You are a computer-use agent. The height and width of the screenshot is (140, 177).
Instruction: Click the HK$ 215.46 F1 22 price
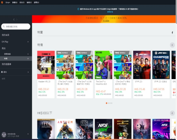tap(140, 89)
